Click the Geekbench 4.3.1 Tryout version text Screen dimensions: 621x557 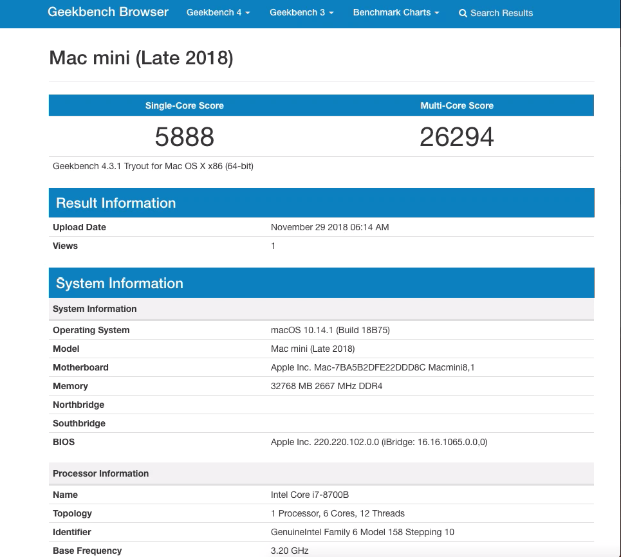(x=153, y=166)
